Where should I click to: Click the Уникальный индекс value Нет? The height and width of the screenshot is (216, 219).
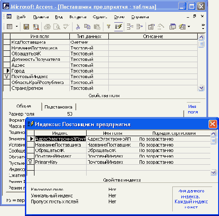112,196
